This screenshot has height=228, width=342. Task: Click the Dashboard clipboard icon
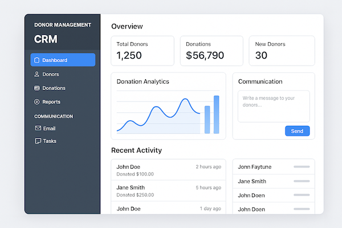coord(37,60)
